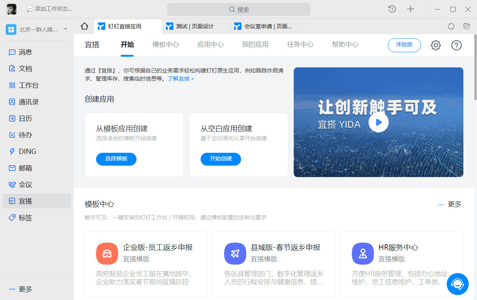Open the 任务中心 navigation tab
Viewport: 477px width, 300px height.
300,45
